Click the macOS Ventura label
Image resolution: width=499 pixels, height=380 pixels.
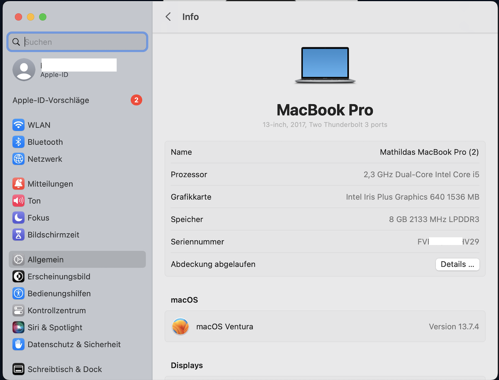[x=225, y=327]
